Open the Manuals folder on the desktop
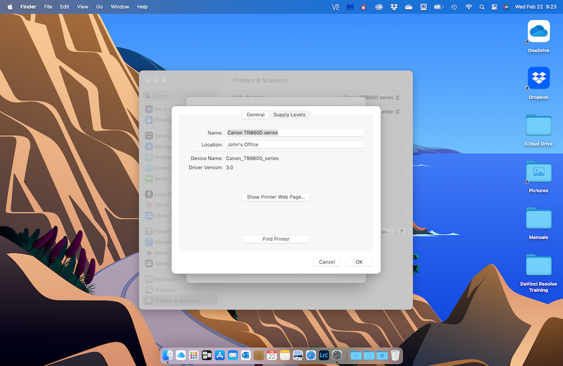Image resolution: width=563 pixels, height=366 pixels. (x=538, y=219)
